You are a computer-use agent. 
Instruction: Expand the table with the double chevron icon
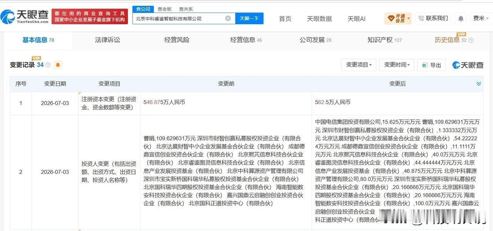pyautogui.click(x=478, y=84)
